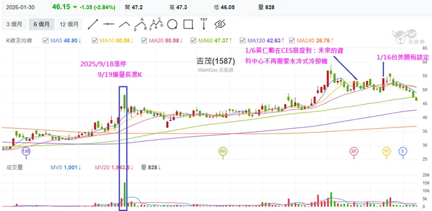
Task: Click the 量 828 label in volume panel
Action: 151,167
